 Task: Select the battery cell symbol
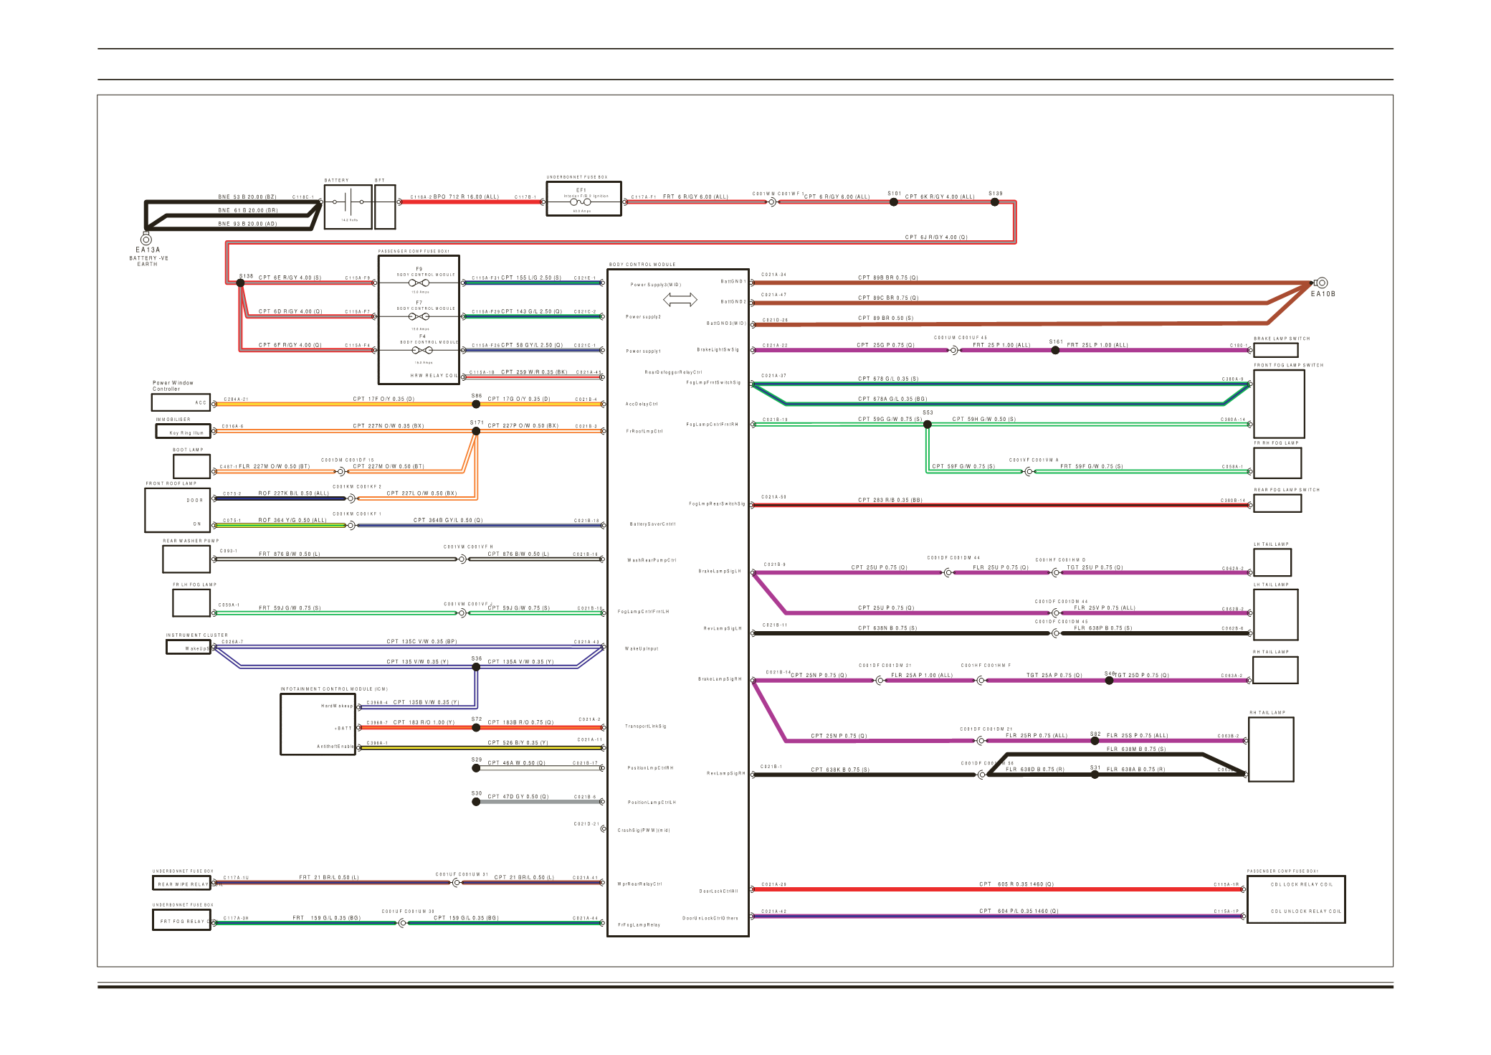(348, 202)
